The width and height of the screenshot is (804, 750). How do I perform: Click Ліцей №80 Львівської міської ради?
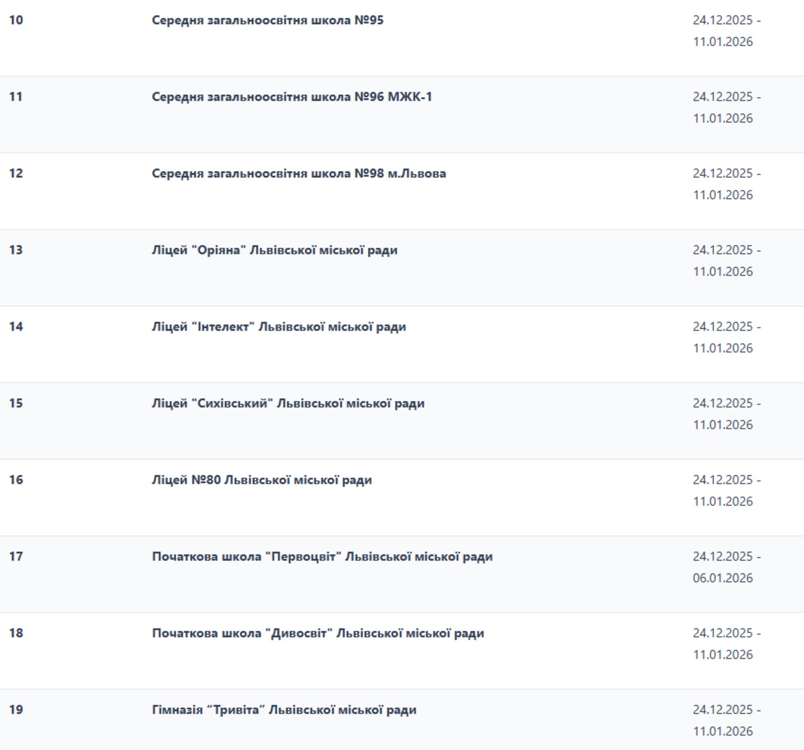261,479
